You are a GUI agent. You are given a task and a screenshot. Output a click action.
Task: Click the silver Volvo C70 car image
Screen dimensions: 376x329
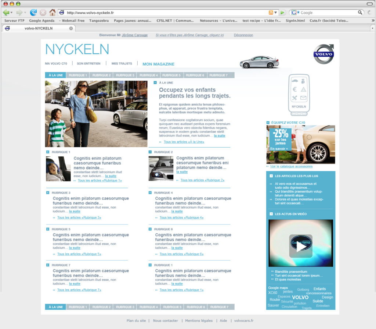[x=259, y=62]
